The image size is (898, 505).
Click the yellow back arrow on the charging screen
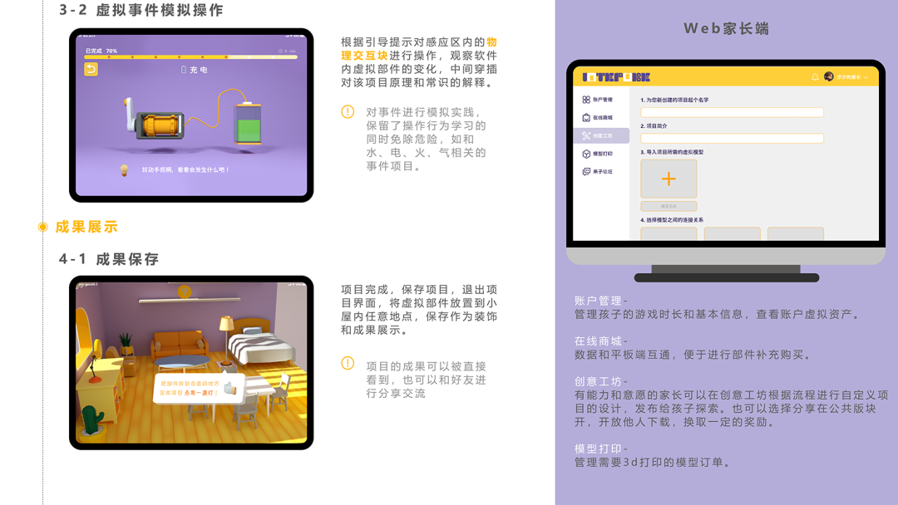coord(91,69)
